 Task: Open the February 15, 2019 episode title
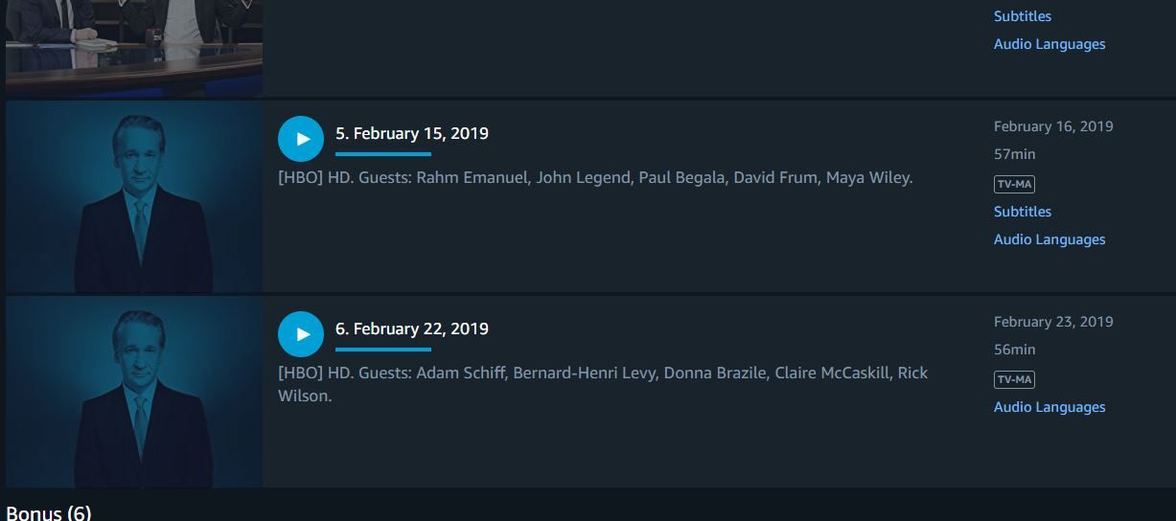click(x=412, y=133)
